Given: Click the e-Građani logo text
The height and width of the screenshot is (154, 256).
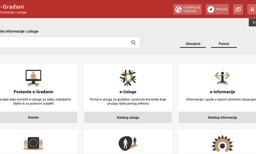Looking at the screenshot, I should tap(12, 7).
